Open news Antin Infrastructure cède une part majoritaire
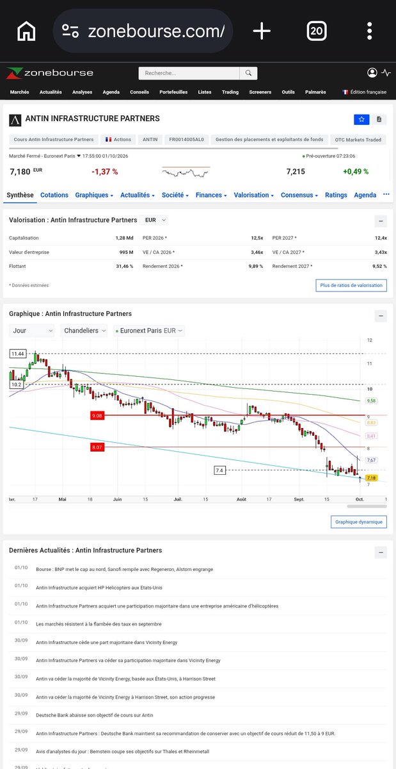The height and width of the screenshot is (769, 396). tap(107, 642)
